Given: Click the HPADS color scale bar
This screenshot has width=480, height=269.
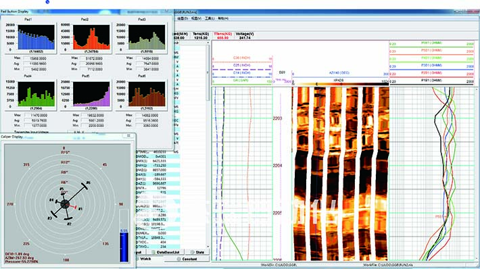Looking at the screenshot, I should click(x=341, y=84).
